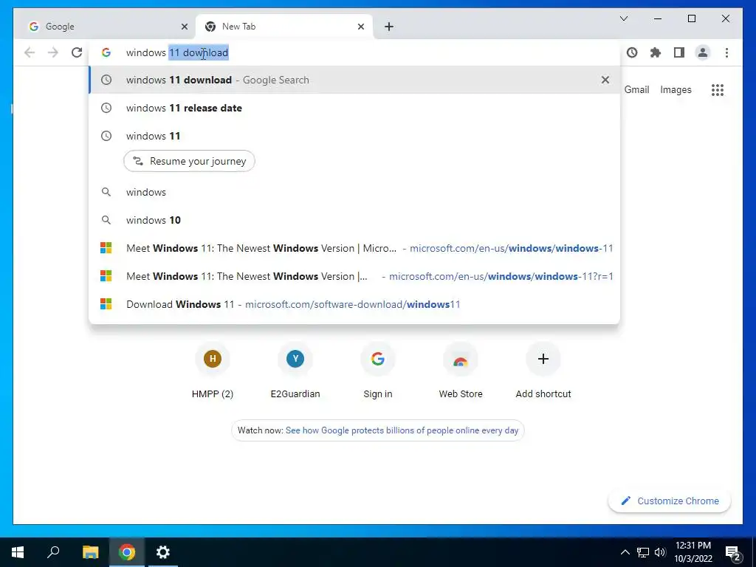Choose the 'windows 11 release date' suggestion
Image resolution: width=756 pixels, height=567 pixels.
pyautogui.click(x=354, y=108)
